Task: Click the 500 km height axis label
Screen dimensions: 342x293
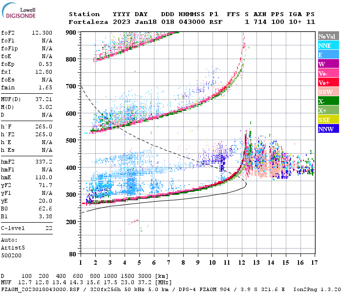Action: [71, 141]
